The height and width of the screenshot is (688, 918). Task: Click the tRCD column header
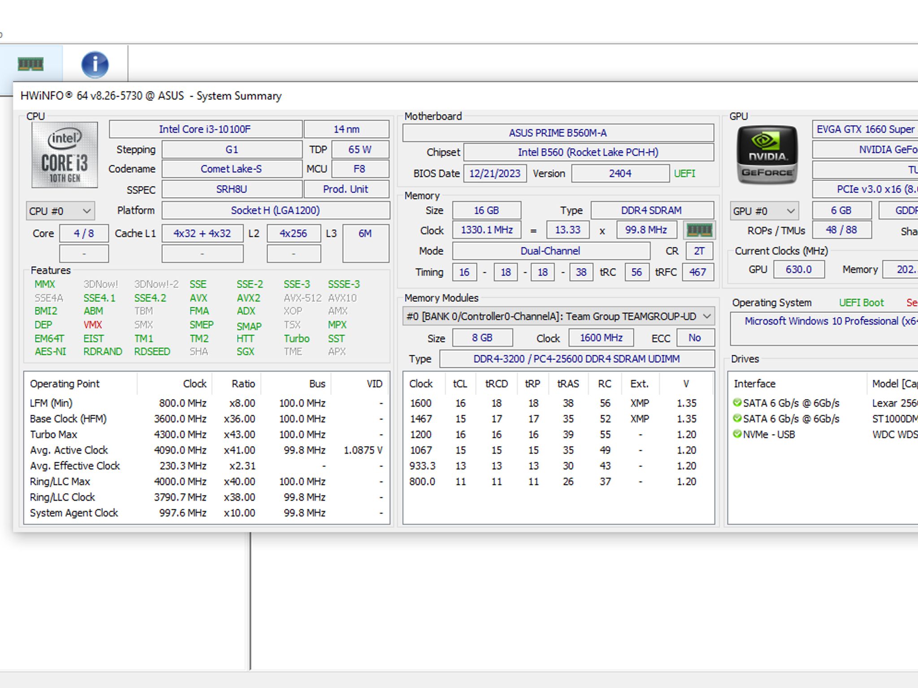click(496, 384)
